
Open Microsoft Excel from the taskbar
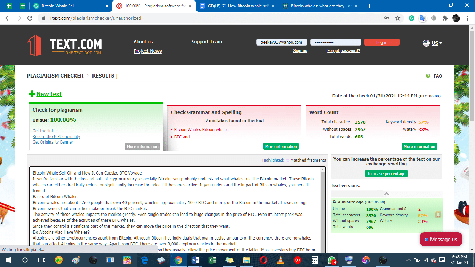(x=212, y=260)
